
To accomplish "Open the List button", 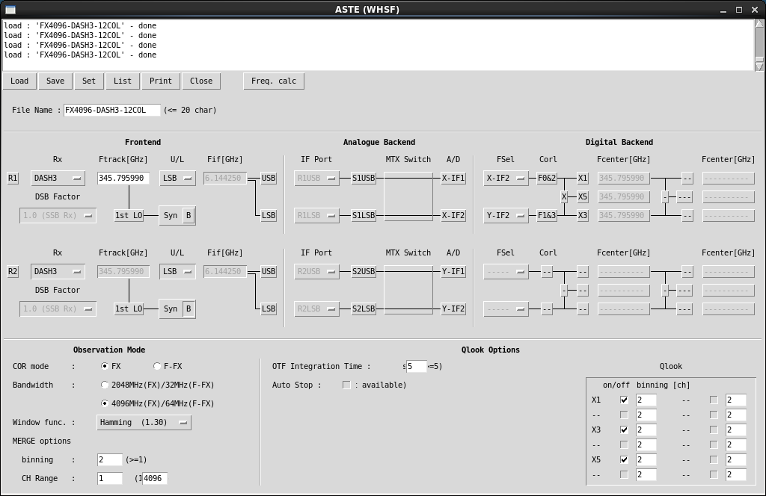I will 123,81.
